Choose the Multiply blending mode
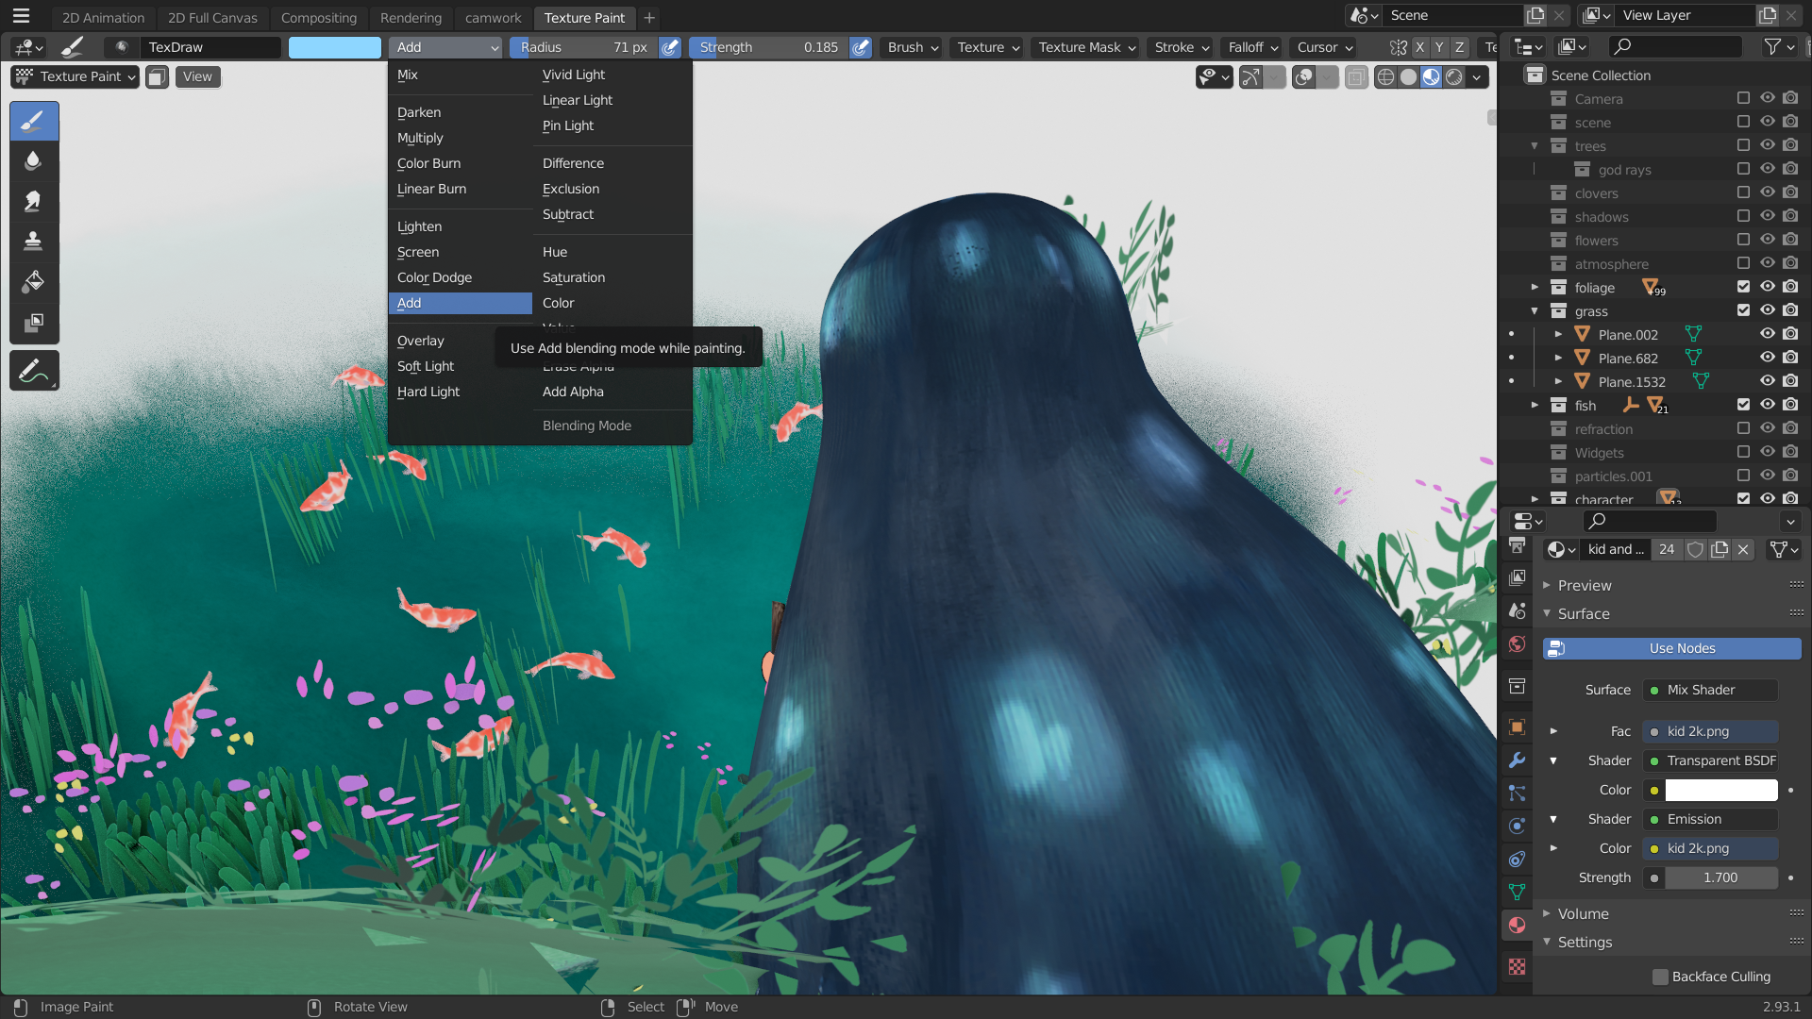 point(420,138)
